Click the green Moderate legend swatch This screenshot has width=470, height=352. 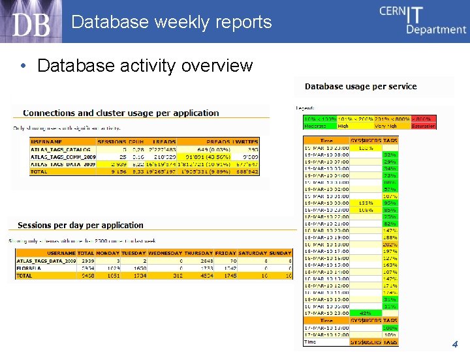point(320,123)
